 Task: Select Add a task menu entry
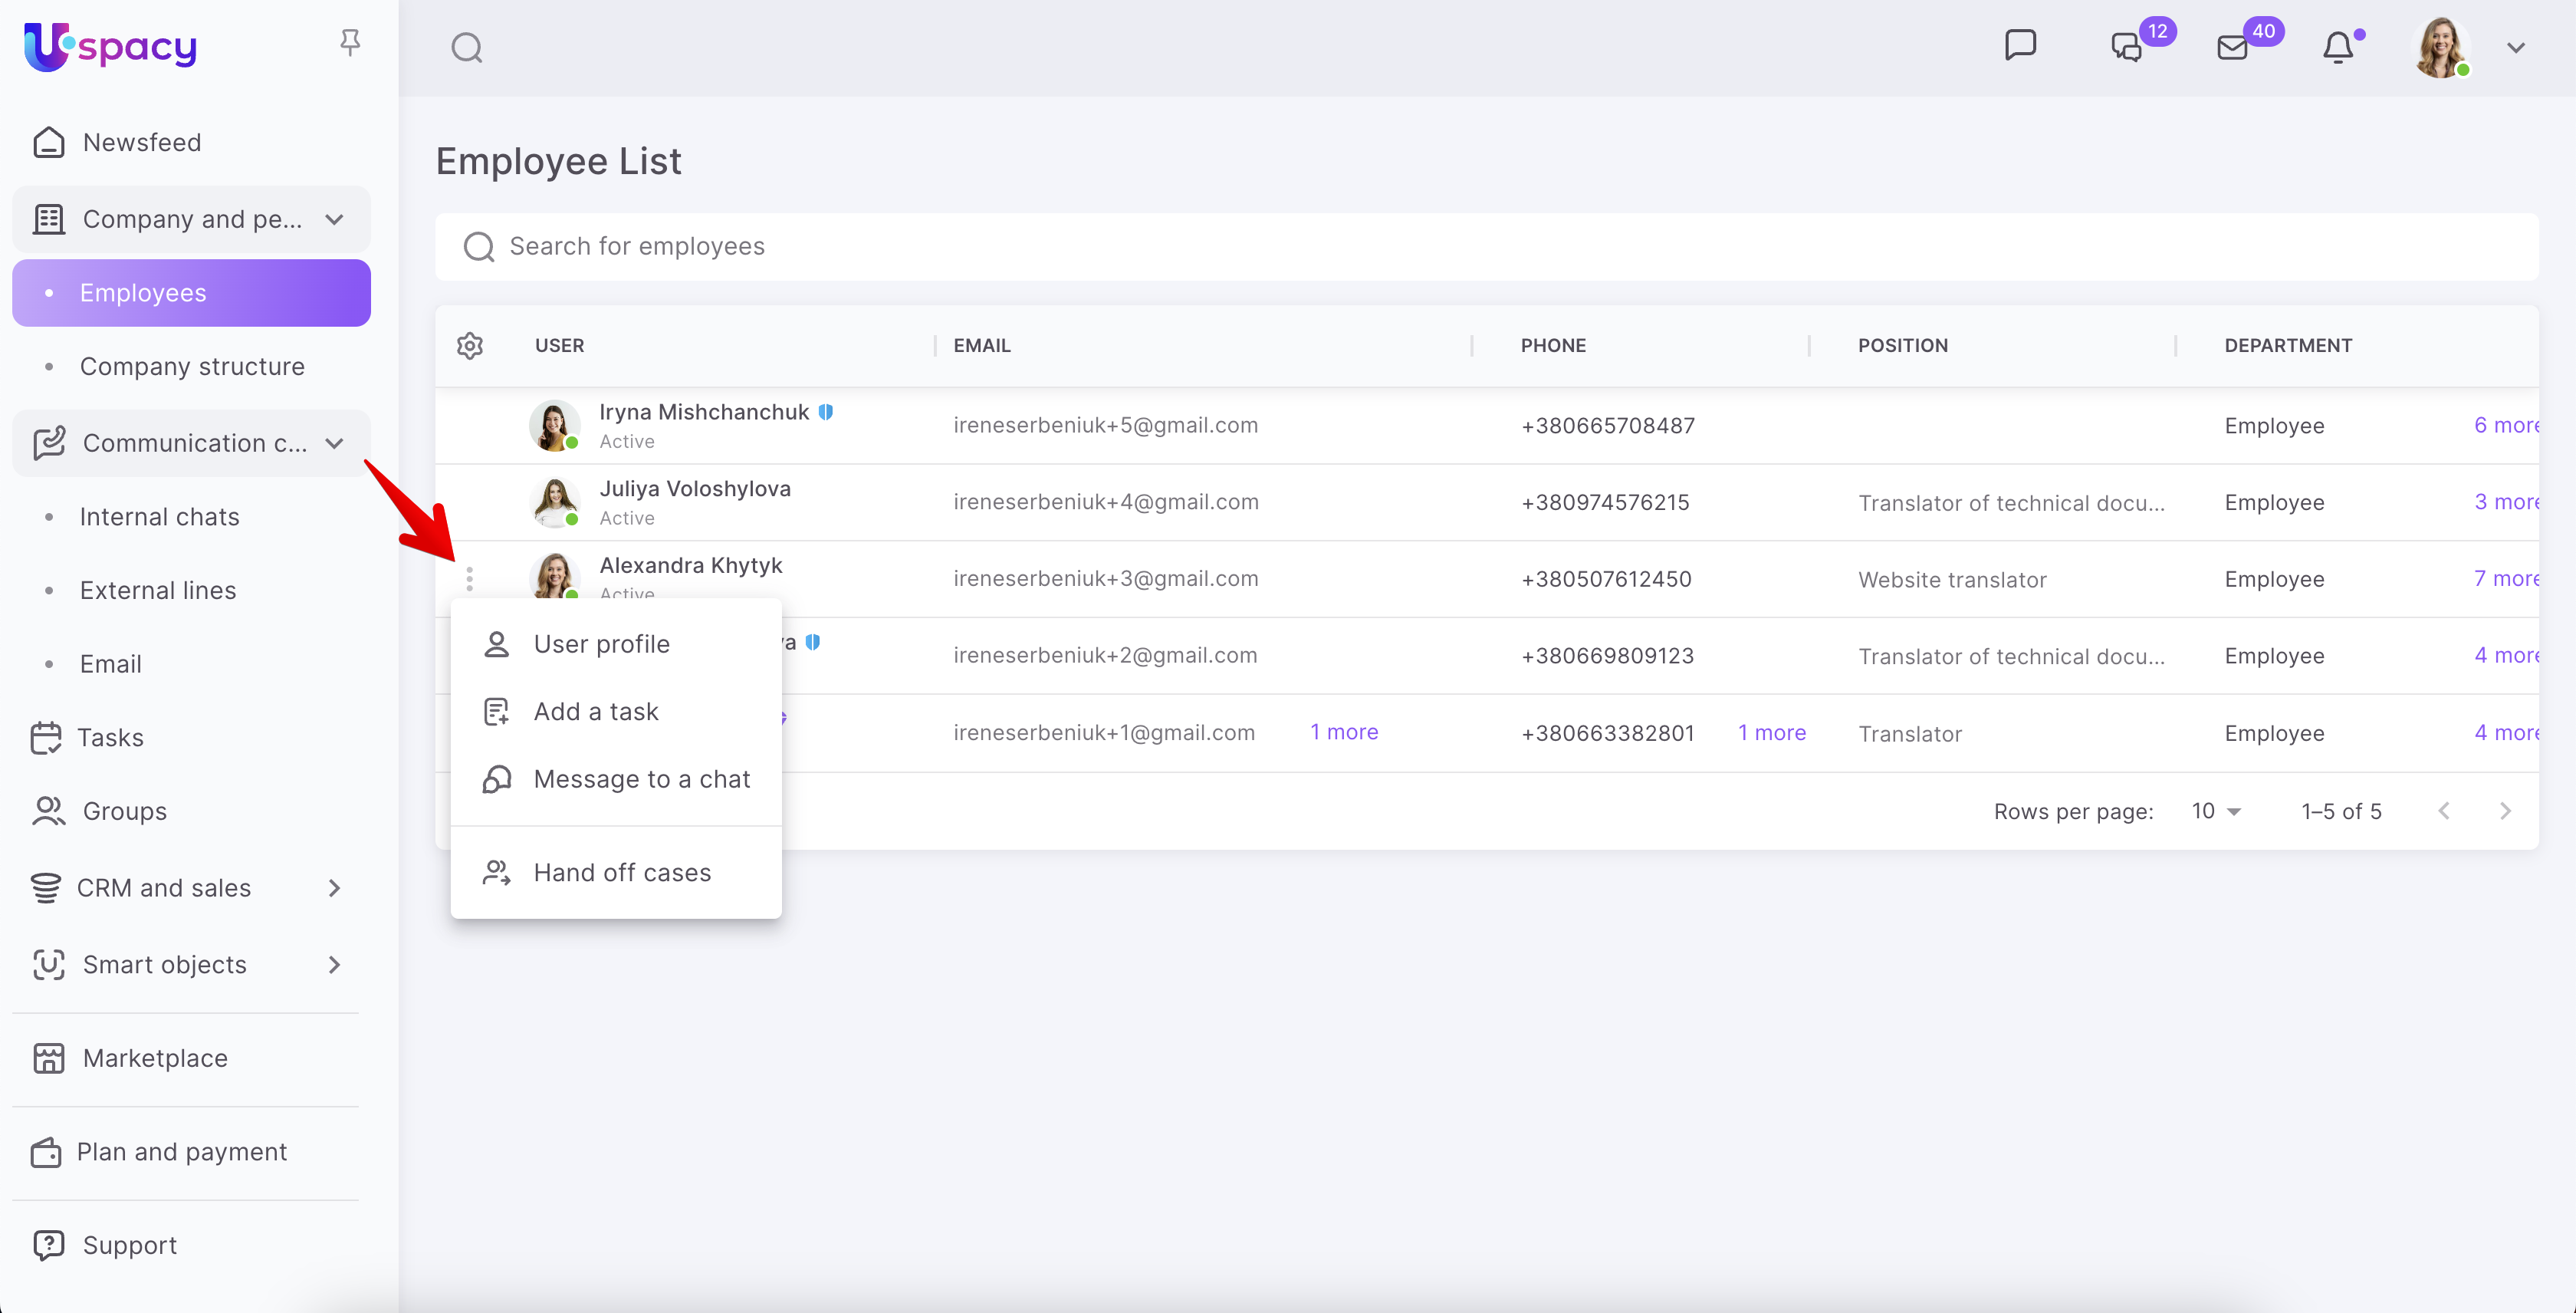tap(596, 711)
